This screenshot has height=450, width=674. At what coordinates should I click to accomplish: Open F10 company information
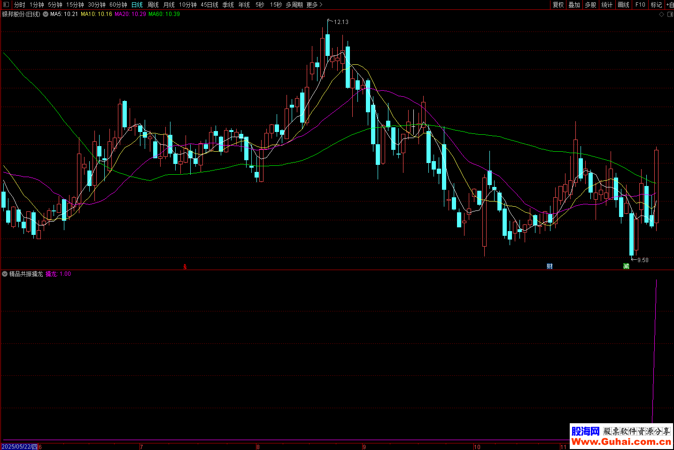[x=640, y=5]
